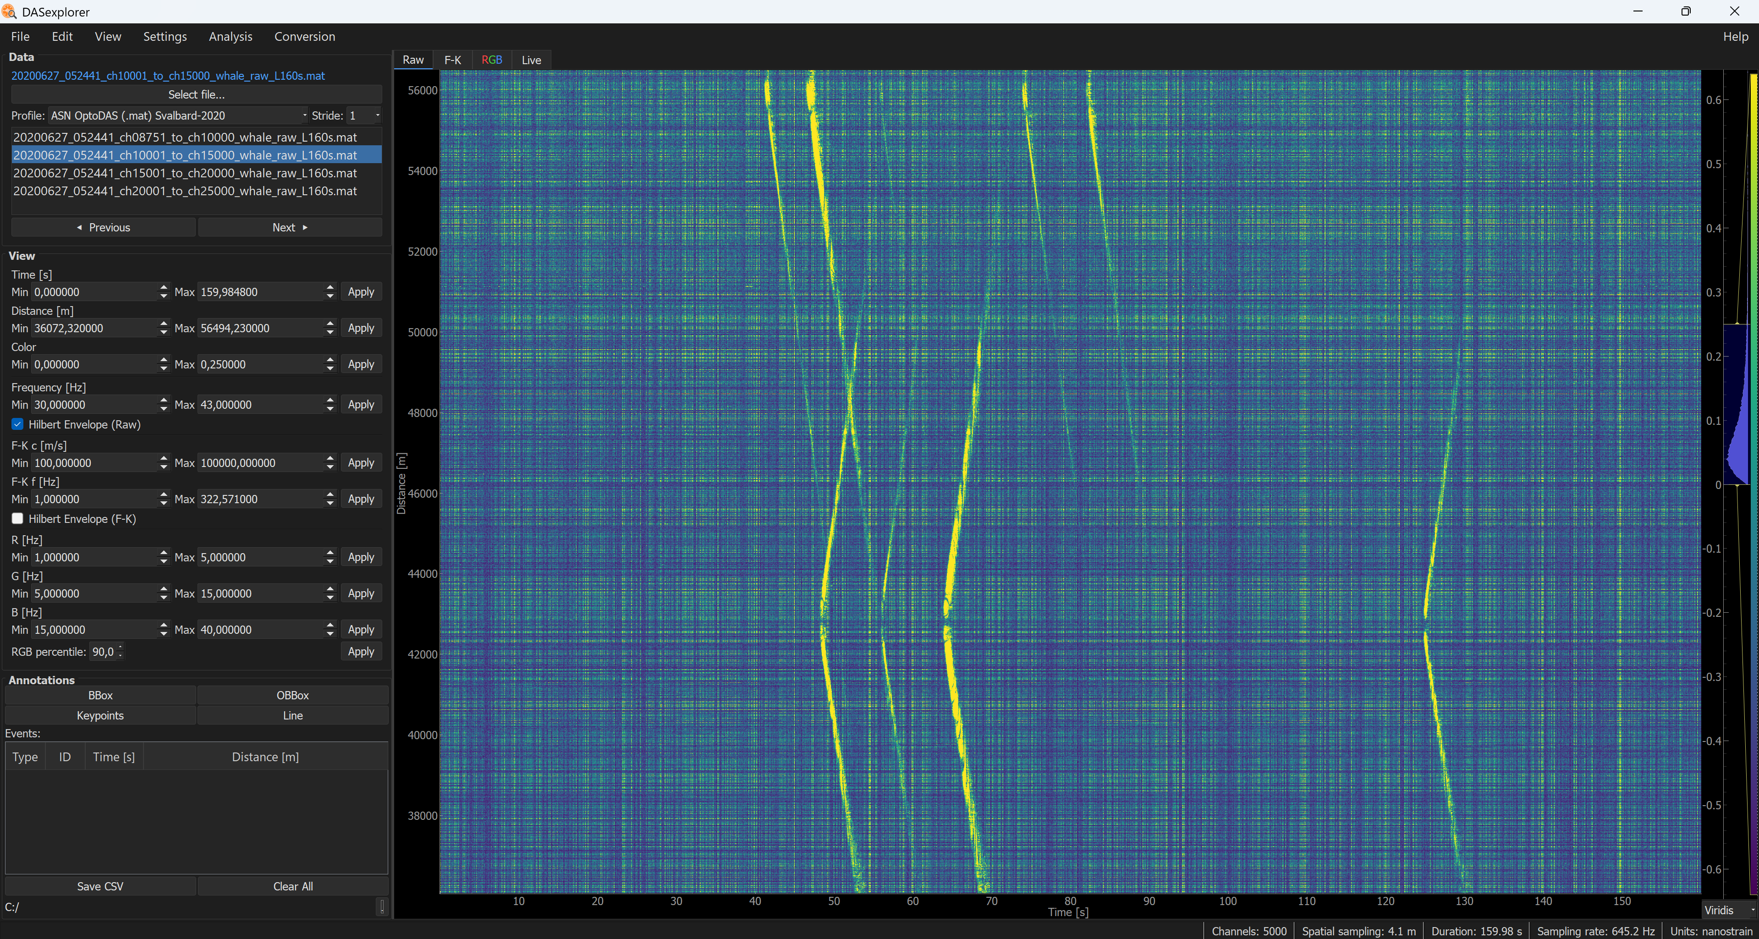Open the Conversion menu
This screenshot has width=1759, height=939.
304,36
